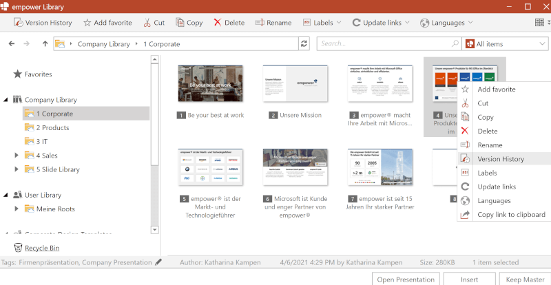Open the Update links toolbar dropdown
Viewport: 551px width, 285px height.
381,23
